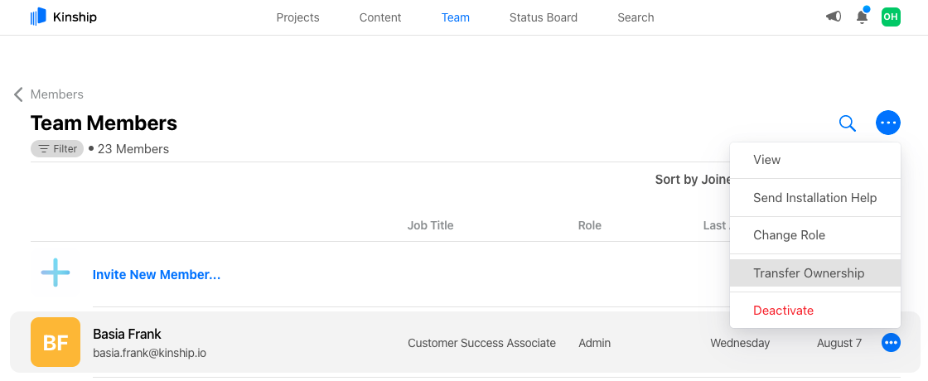Viewport: 928px width, 381px height.
Task: Switch to the Projects tab
Action: pyautogui.click(x=297, y=17)
